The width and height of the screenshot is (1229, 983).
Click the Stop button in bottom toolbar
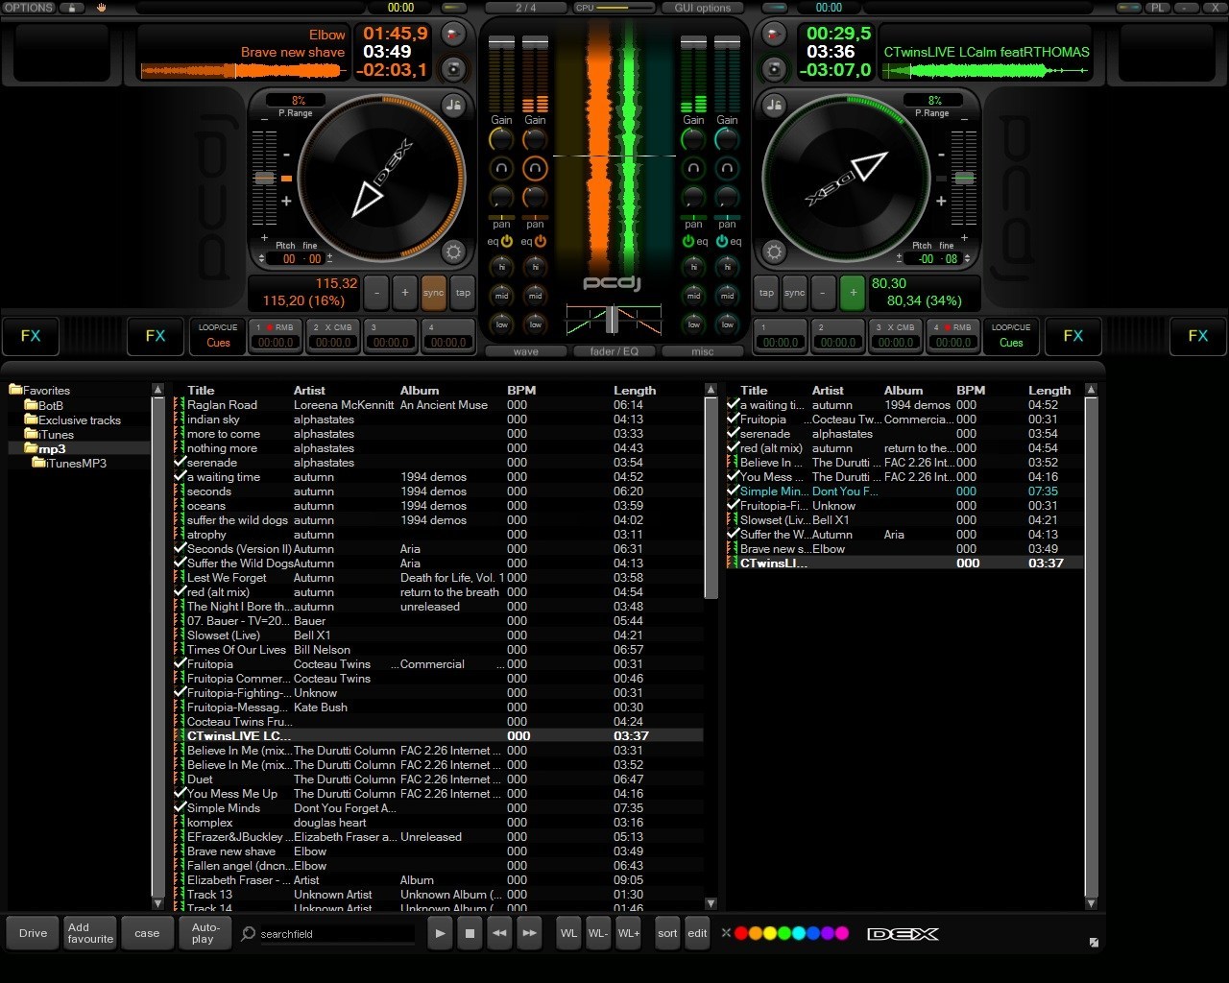click(470, 933)
